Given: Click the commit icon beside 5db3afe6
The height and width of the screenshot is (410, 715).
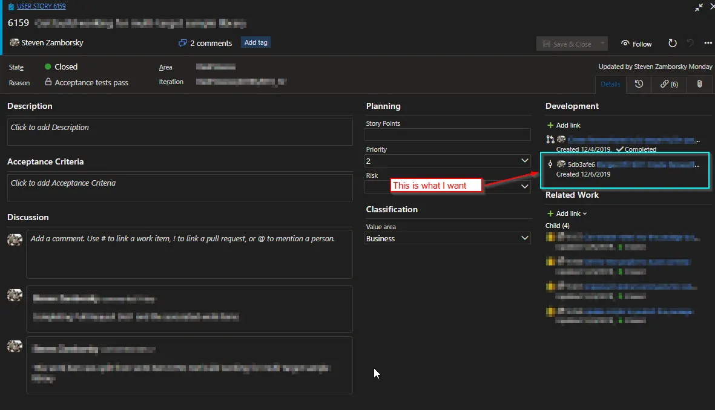Looking at the screenshot, I should pos(550,164).
